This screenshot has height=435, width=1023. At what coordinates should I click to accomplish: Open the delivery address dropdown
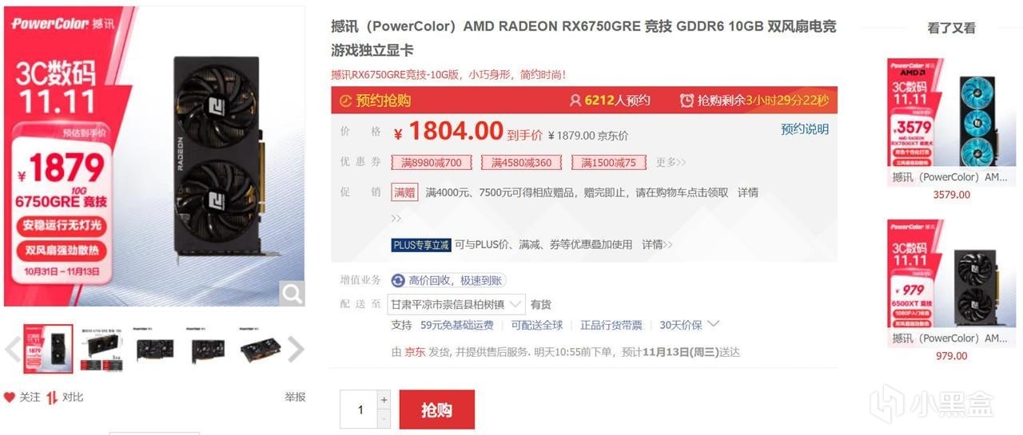coord(456,304)
